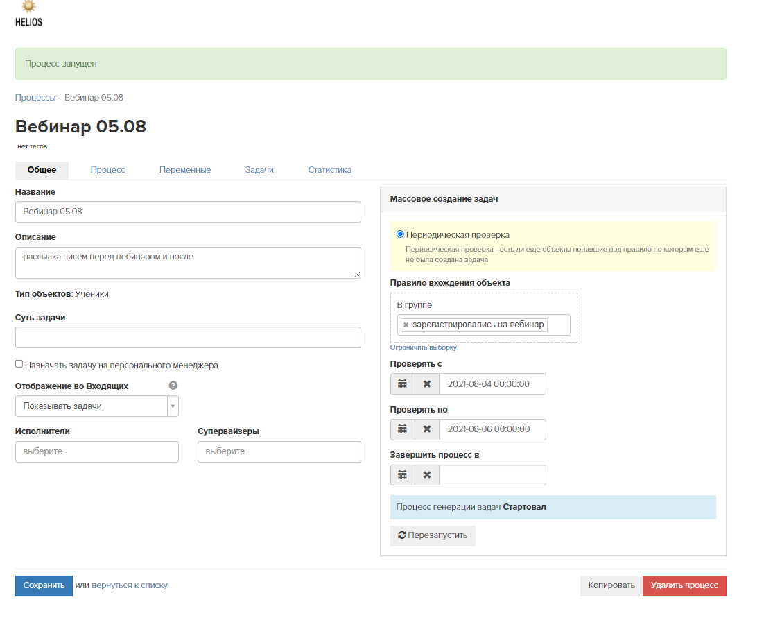Enable 'Назначать задачу на персонального менеджера' checkbox
Image resolution: width=773 pixels, height=629 pixels.
19,364
